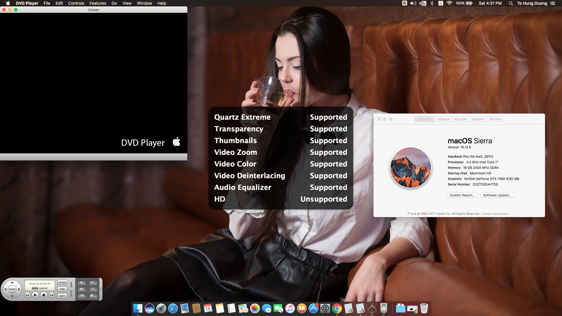This screenshot has width=562, height=316.
Task: Launch Siri from the Dock
Action: (150, 308)
